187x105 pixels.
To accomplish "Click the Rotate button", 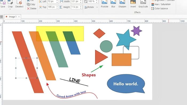I will (x=89, y=7).
